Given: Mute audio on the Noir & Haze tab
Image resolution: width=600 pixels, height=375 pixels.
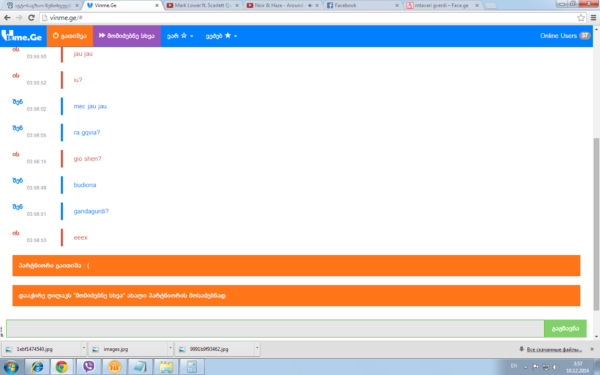Looking at the screenshot, I should [310, 5].
